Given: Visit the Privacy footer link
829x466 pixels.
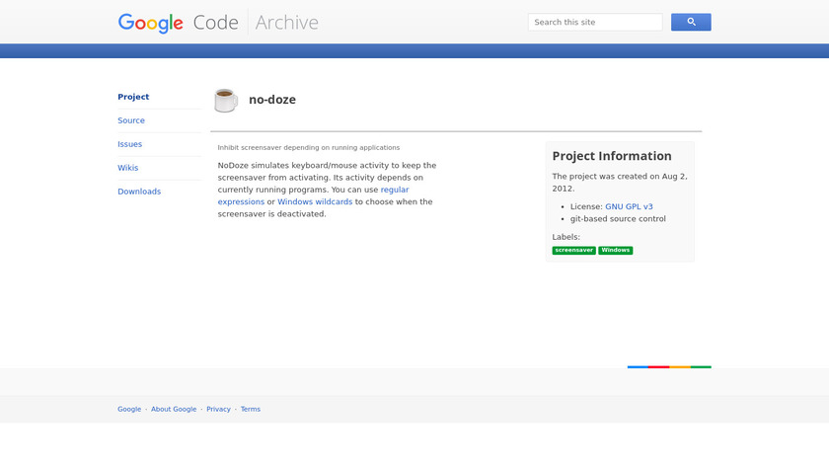Looking at the screenshot, I should [218, 409].
